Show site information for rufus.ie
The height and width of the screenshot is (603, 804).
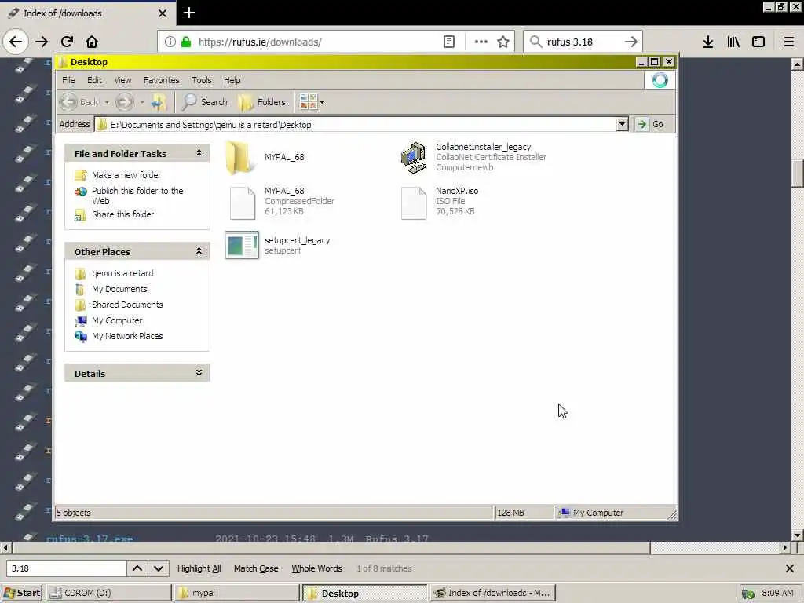tap(170, 42)
